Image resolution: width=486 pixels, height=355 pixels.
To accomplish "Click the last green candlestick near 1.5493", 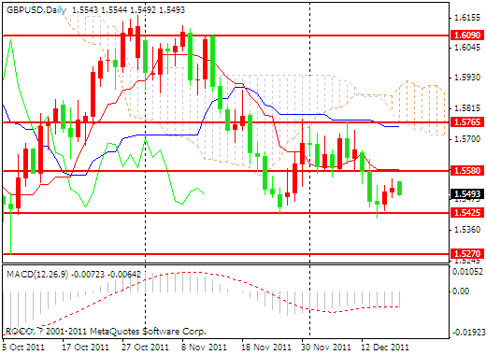I will pyautogui.click(x=399, y=188).
